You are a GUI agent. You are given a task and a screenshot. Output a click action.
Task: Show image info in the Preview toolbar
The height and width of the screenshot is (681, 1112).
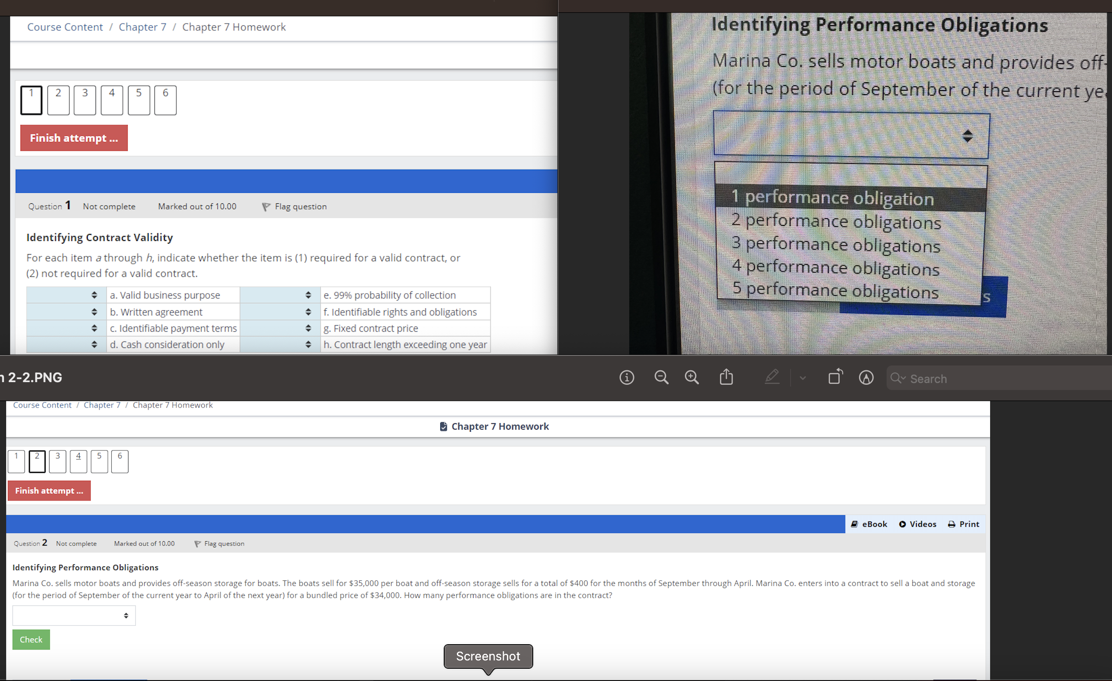(x=627, y=377)
